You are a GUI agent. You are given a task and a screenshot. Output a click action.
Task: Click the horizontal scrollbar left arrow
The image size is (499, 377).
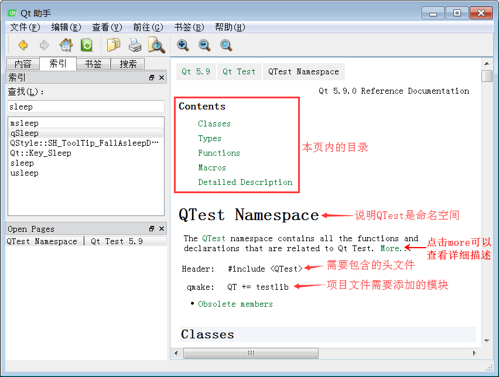click(176, 353)
